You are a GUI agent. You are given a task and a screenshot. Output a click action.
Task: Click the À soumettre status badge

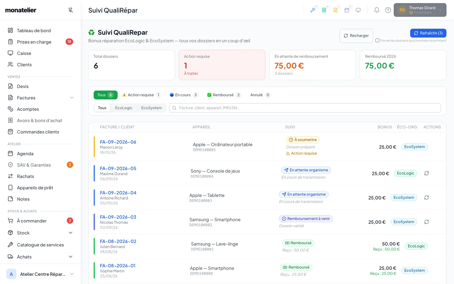pos(303,140)
